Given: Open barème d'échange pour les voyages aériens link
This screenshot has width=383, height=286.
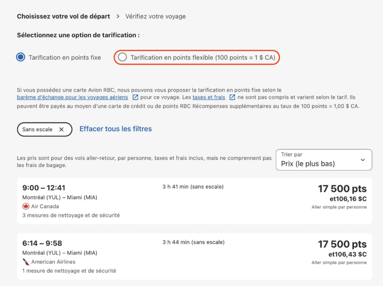Looking at the screenshot, I should tap(73, 97).
